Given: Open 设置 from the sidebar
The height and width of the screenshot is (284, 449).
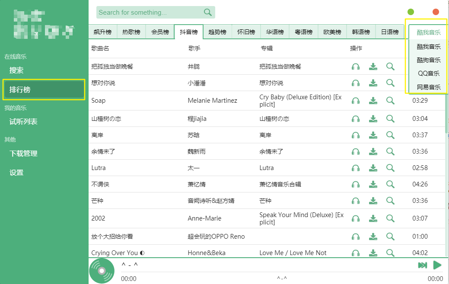Looking at the screenshot, I should point(16,172).
